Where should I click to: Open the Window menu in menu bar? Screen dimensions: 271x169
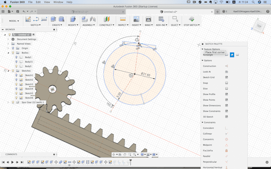[x=58, y=2]
